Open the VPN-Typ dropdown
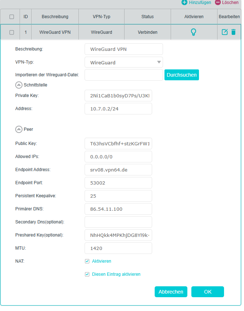This screenshot has width=244, height=311. pyautogui.click(x=123, y=62)
